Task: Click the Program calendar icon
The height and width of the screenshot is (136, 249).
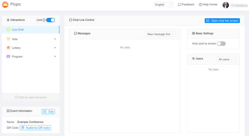Action: pos(8,57)
